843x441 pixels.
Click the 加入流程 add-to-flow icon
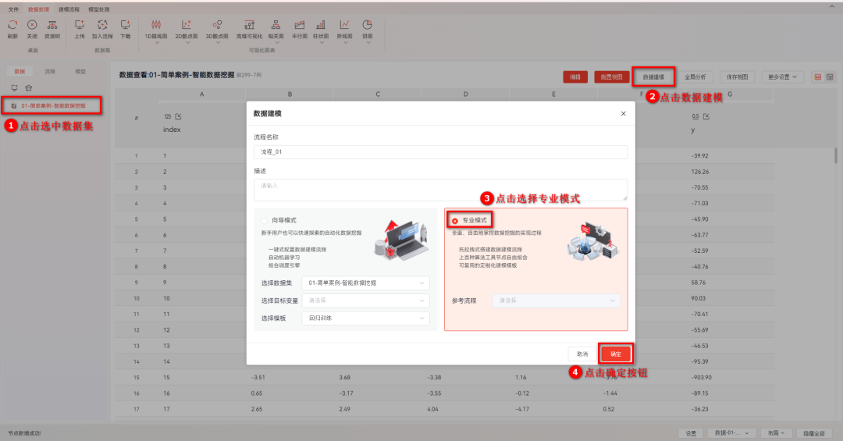pyautogui.click(x=102, y=25)
